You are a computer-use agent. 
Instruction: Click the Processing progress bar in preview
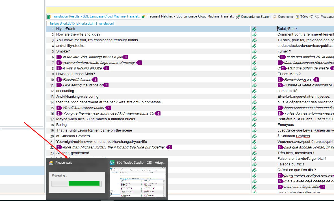tap(77, 183)
